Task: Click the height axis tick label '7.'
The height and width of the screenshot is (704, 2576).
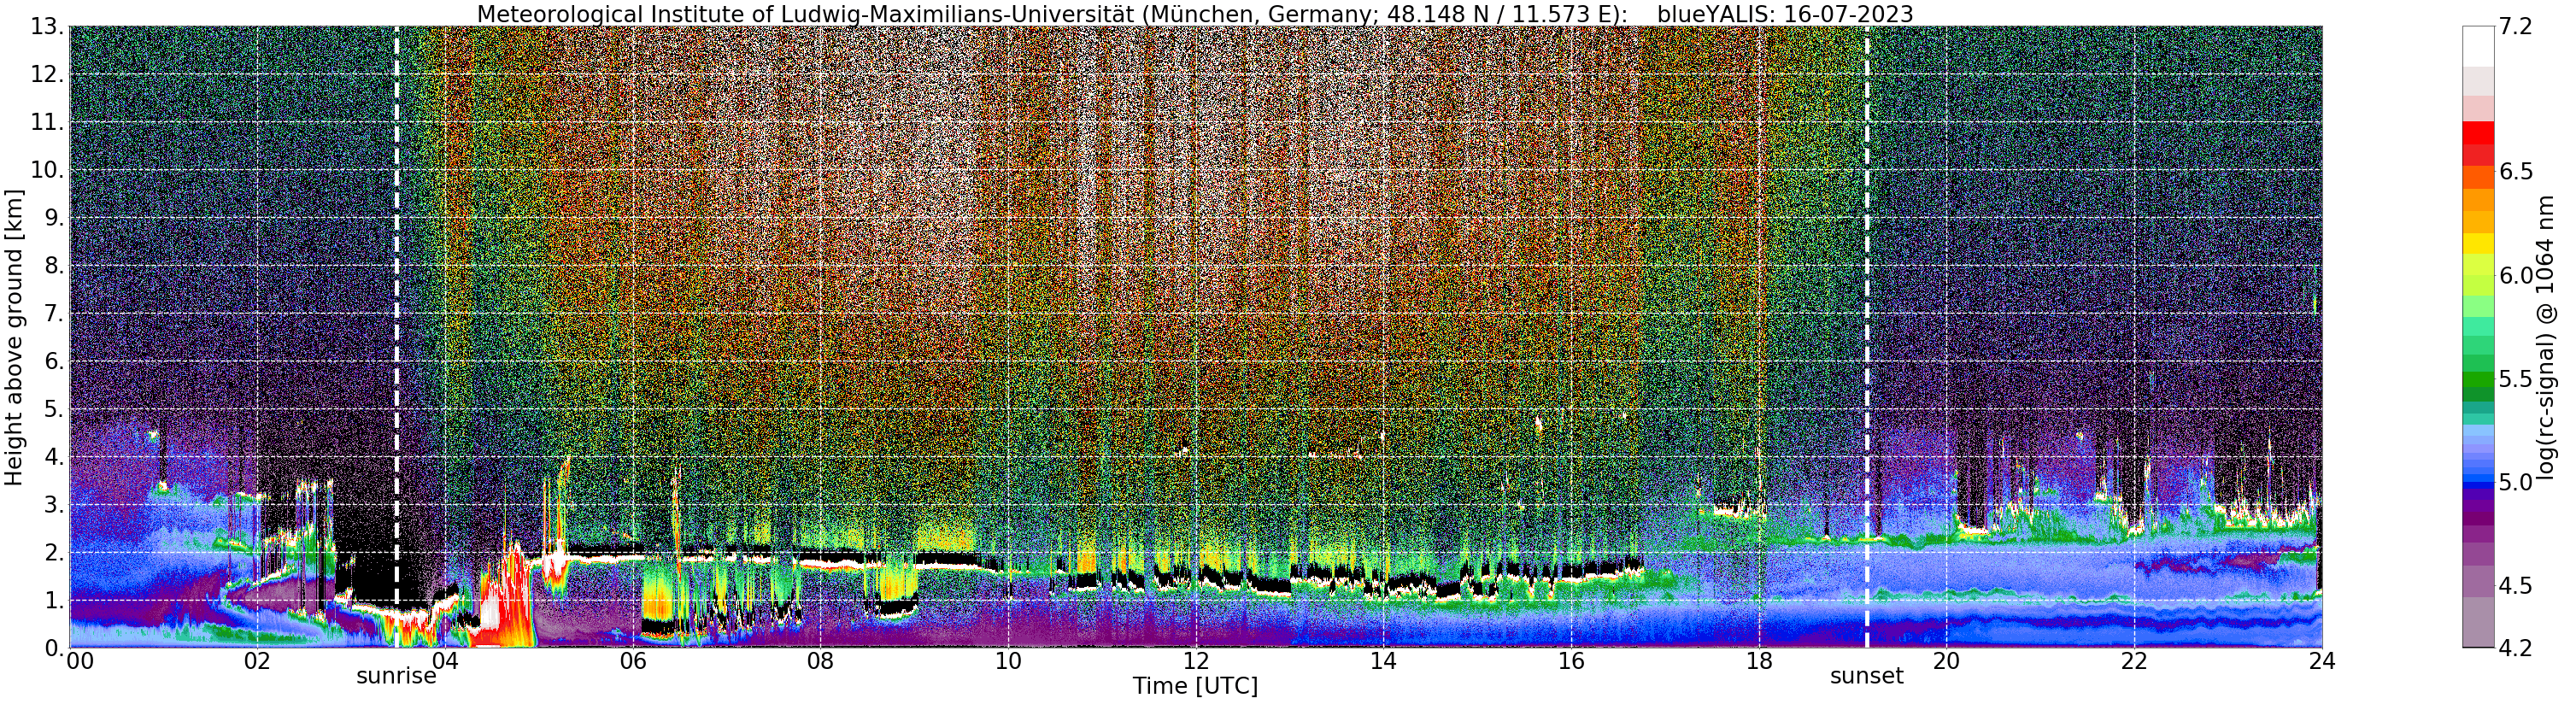Action: [x=54, y=314]
